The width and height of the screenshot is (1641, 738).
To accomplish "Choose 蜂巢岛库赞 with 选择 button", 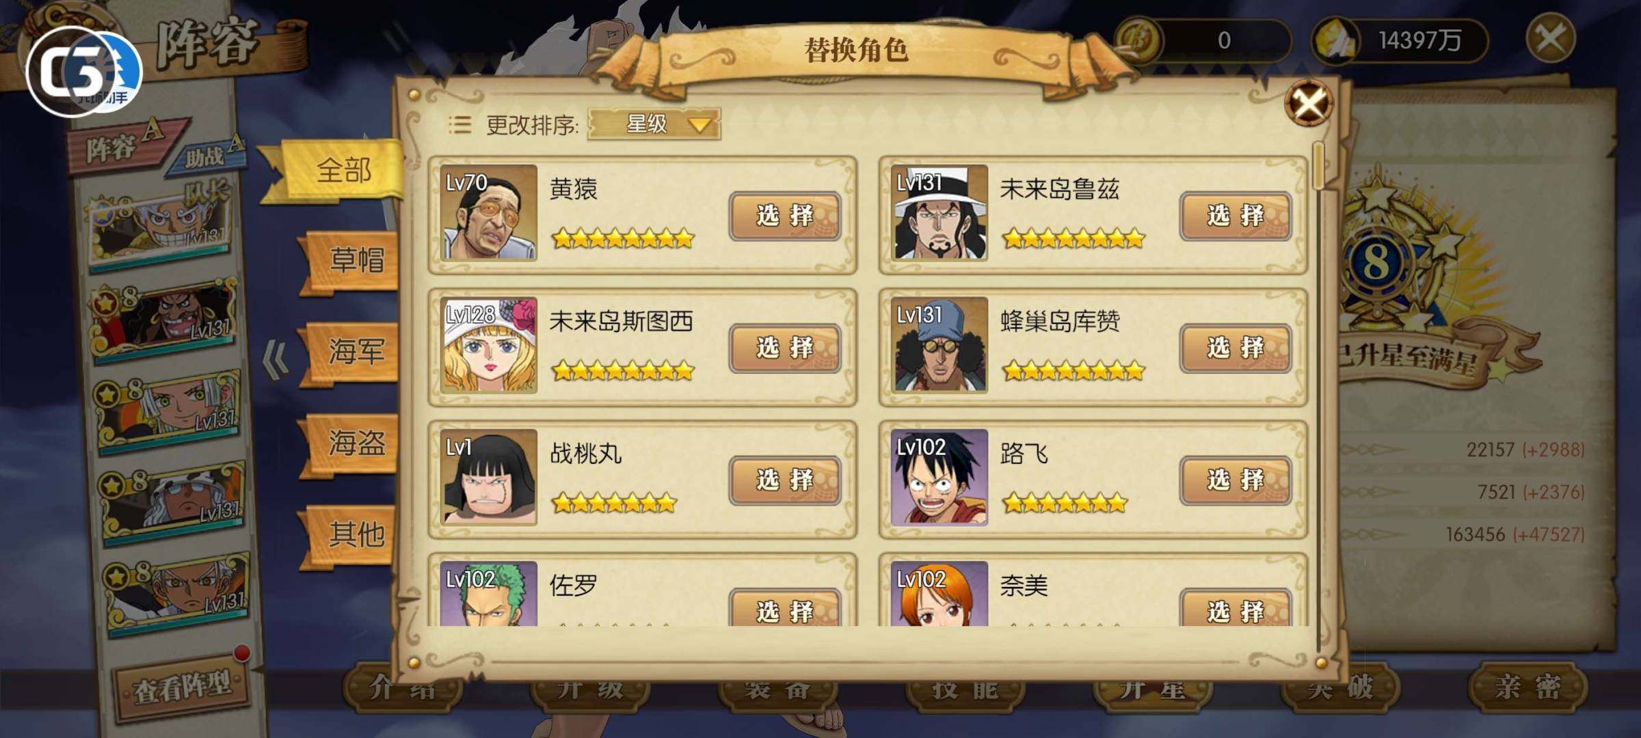I will click(x=1236, y=348).
